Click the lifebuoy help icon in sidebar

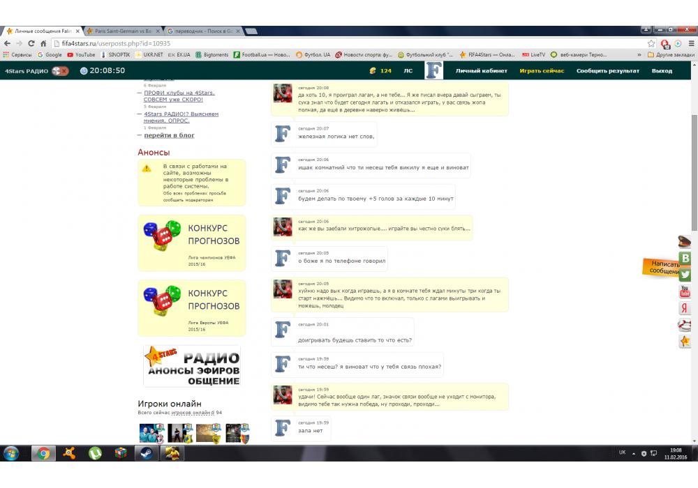tap(685, 325)
